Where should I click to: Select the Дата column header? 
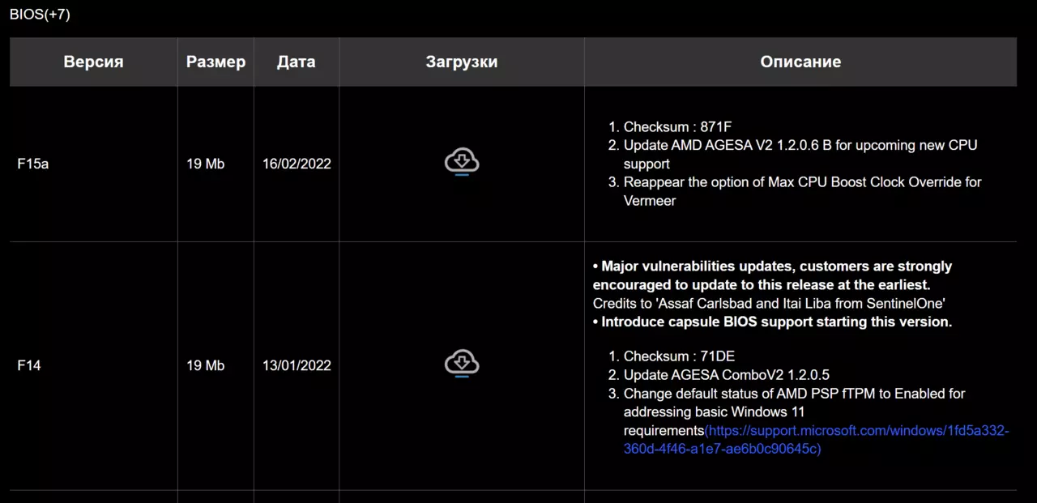tap(296, 62)
